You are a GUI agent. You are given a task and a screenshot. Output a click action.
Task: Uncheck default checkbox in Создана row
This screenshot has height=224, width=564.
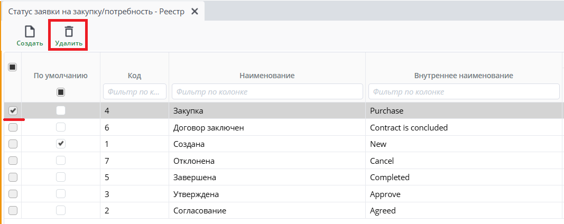[61, 144]
